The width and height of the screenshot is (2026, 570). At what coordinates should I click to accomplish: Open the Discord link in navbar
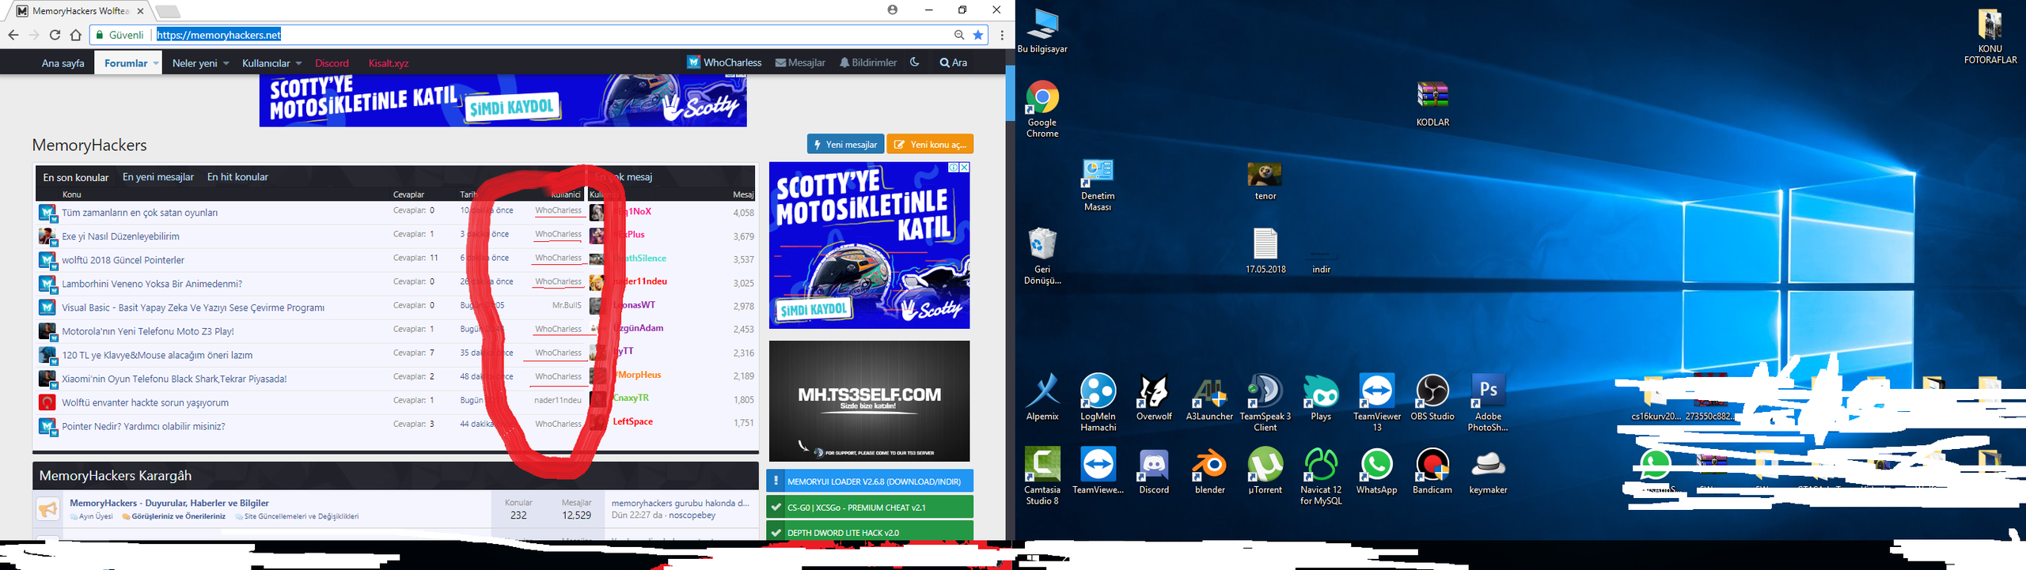click(x=332, y=63)
